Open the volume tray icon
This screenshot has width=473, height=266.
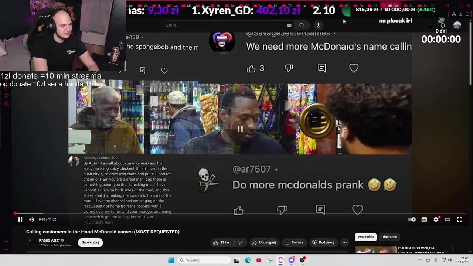pos(449,260)
